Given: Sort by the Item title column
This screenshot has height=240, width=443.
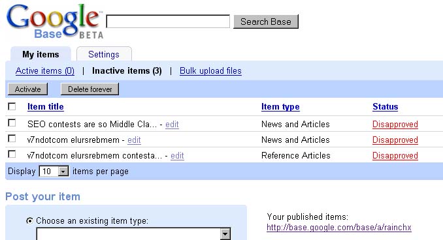Looking at the screenshot, I should pyautogui.click(x=46, y=106).
